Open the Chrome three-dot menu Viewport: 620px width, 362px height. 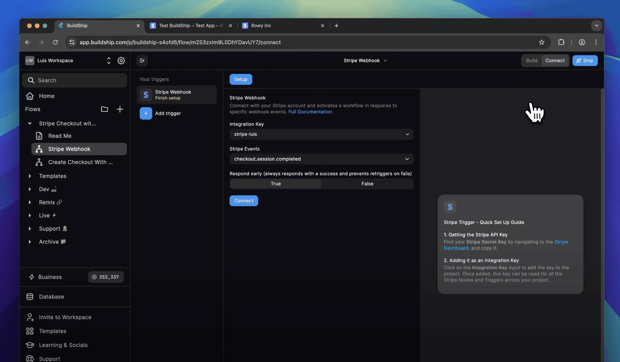point(596,42)
